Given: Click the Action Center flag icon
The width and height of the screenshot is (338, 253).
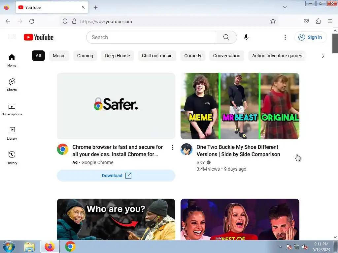Looking at the screenshot, I should 288,247.
